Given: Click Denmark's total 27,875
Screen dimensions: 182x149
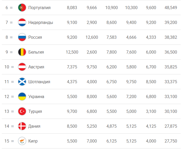Looking at the screenshot, I should click(x=171, y=126).
